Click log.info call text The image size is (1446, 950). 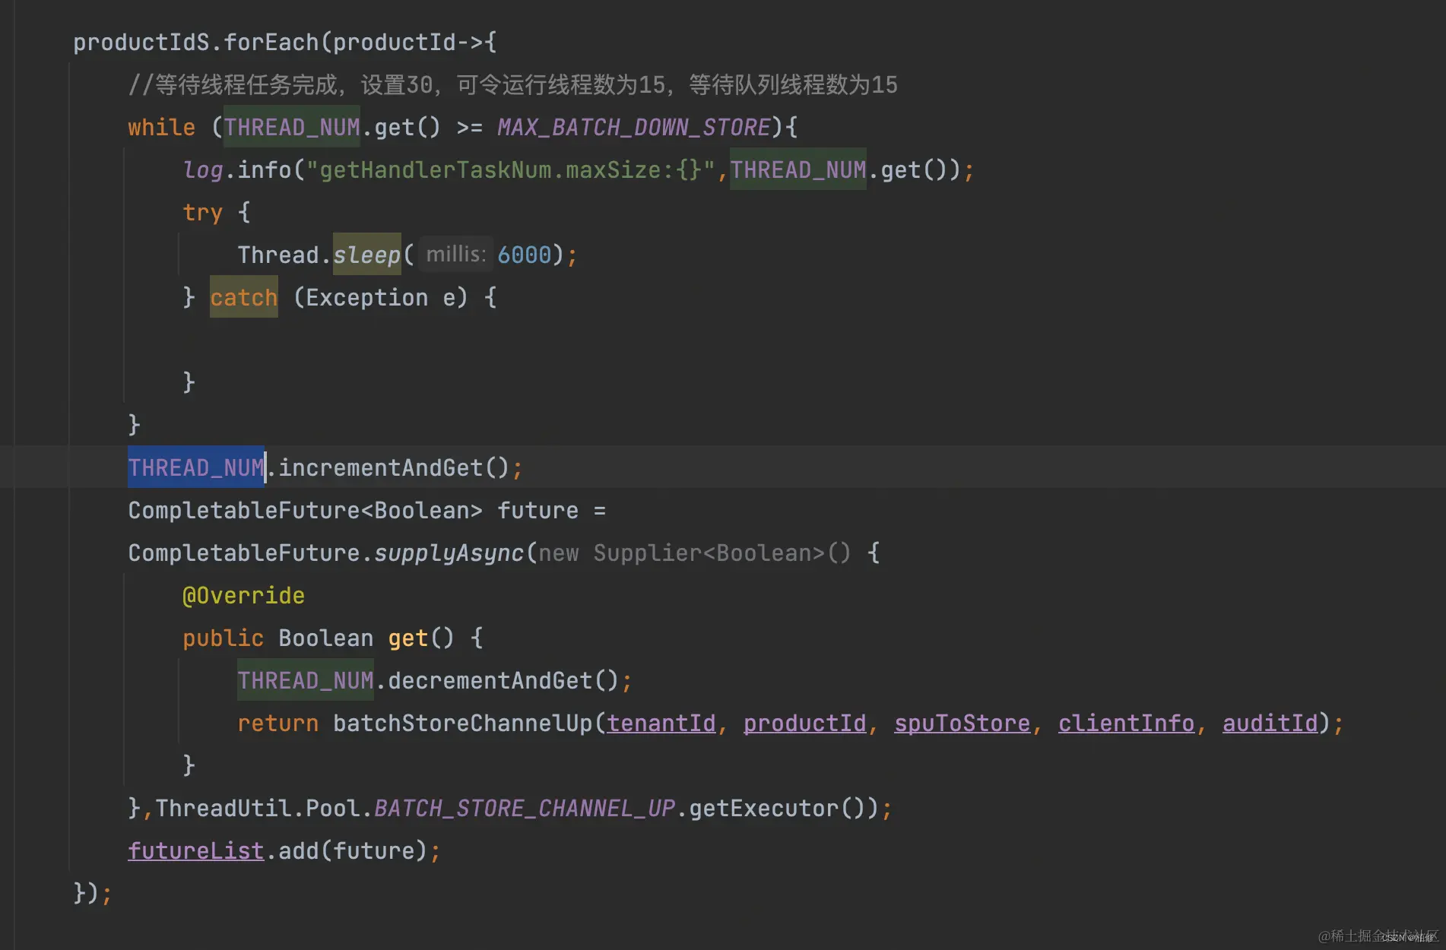pyautogui.click(x=237, y=170)
